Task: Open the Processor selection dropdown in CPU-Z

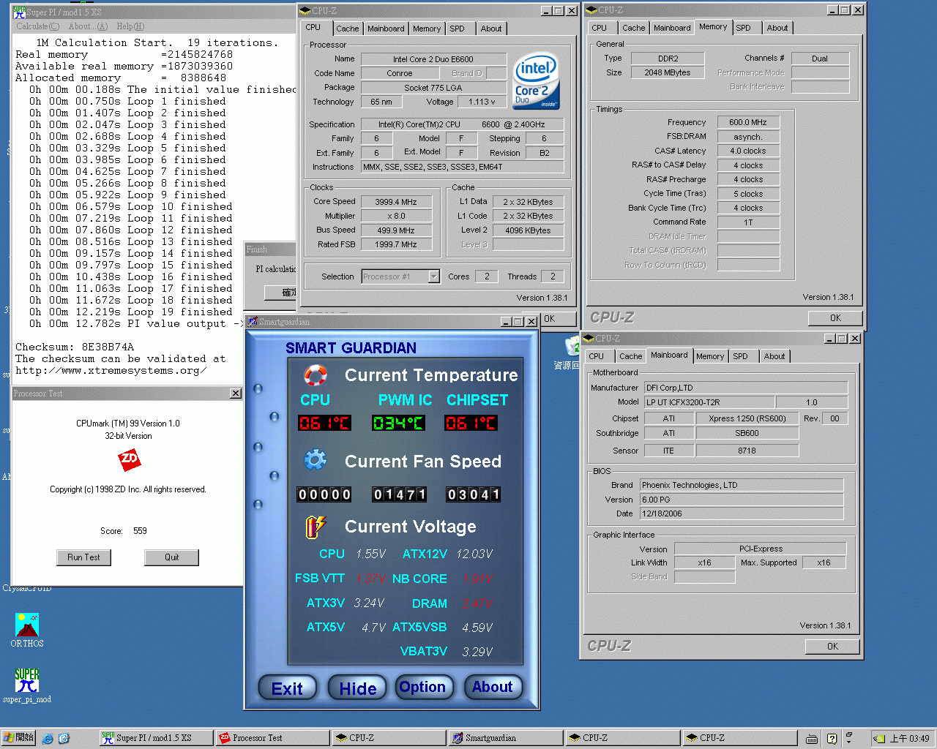Action: (433, 276)
